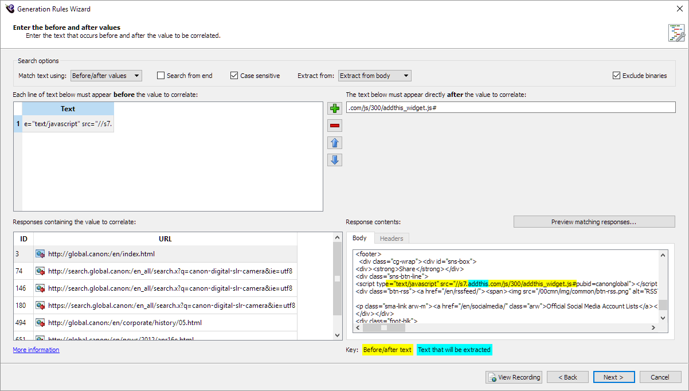
Task: Uncheck the Exclude binaries checkbox
Action: 616,76
